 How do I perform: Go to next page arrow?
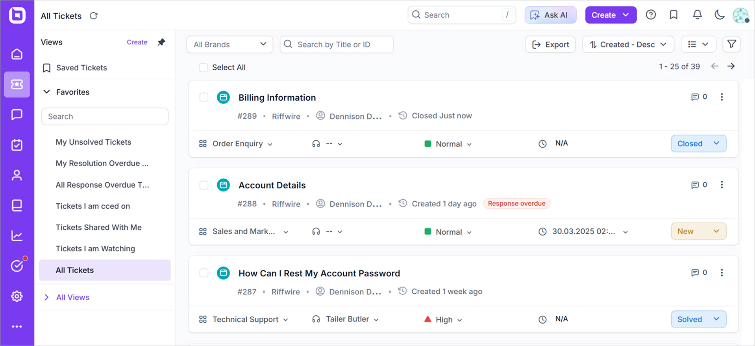[731, 66]
